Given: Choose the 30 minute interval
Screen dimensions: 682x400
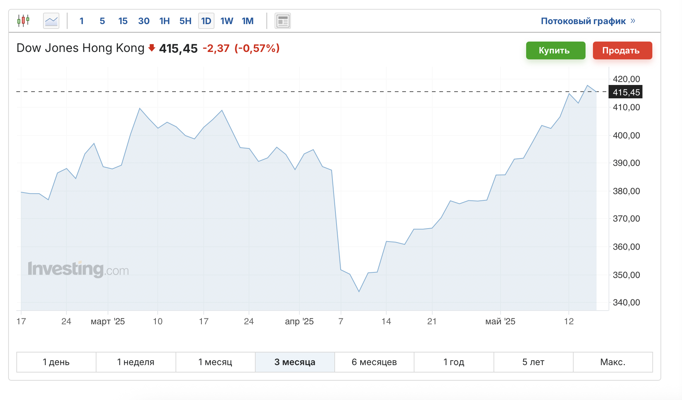Looking at the screenshot, I should click(x=144, y=21).
